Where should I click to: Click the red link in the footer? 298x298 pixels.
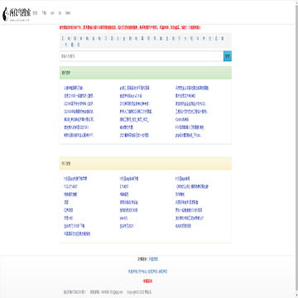pos(147,281)
